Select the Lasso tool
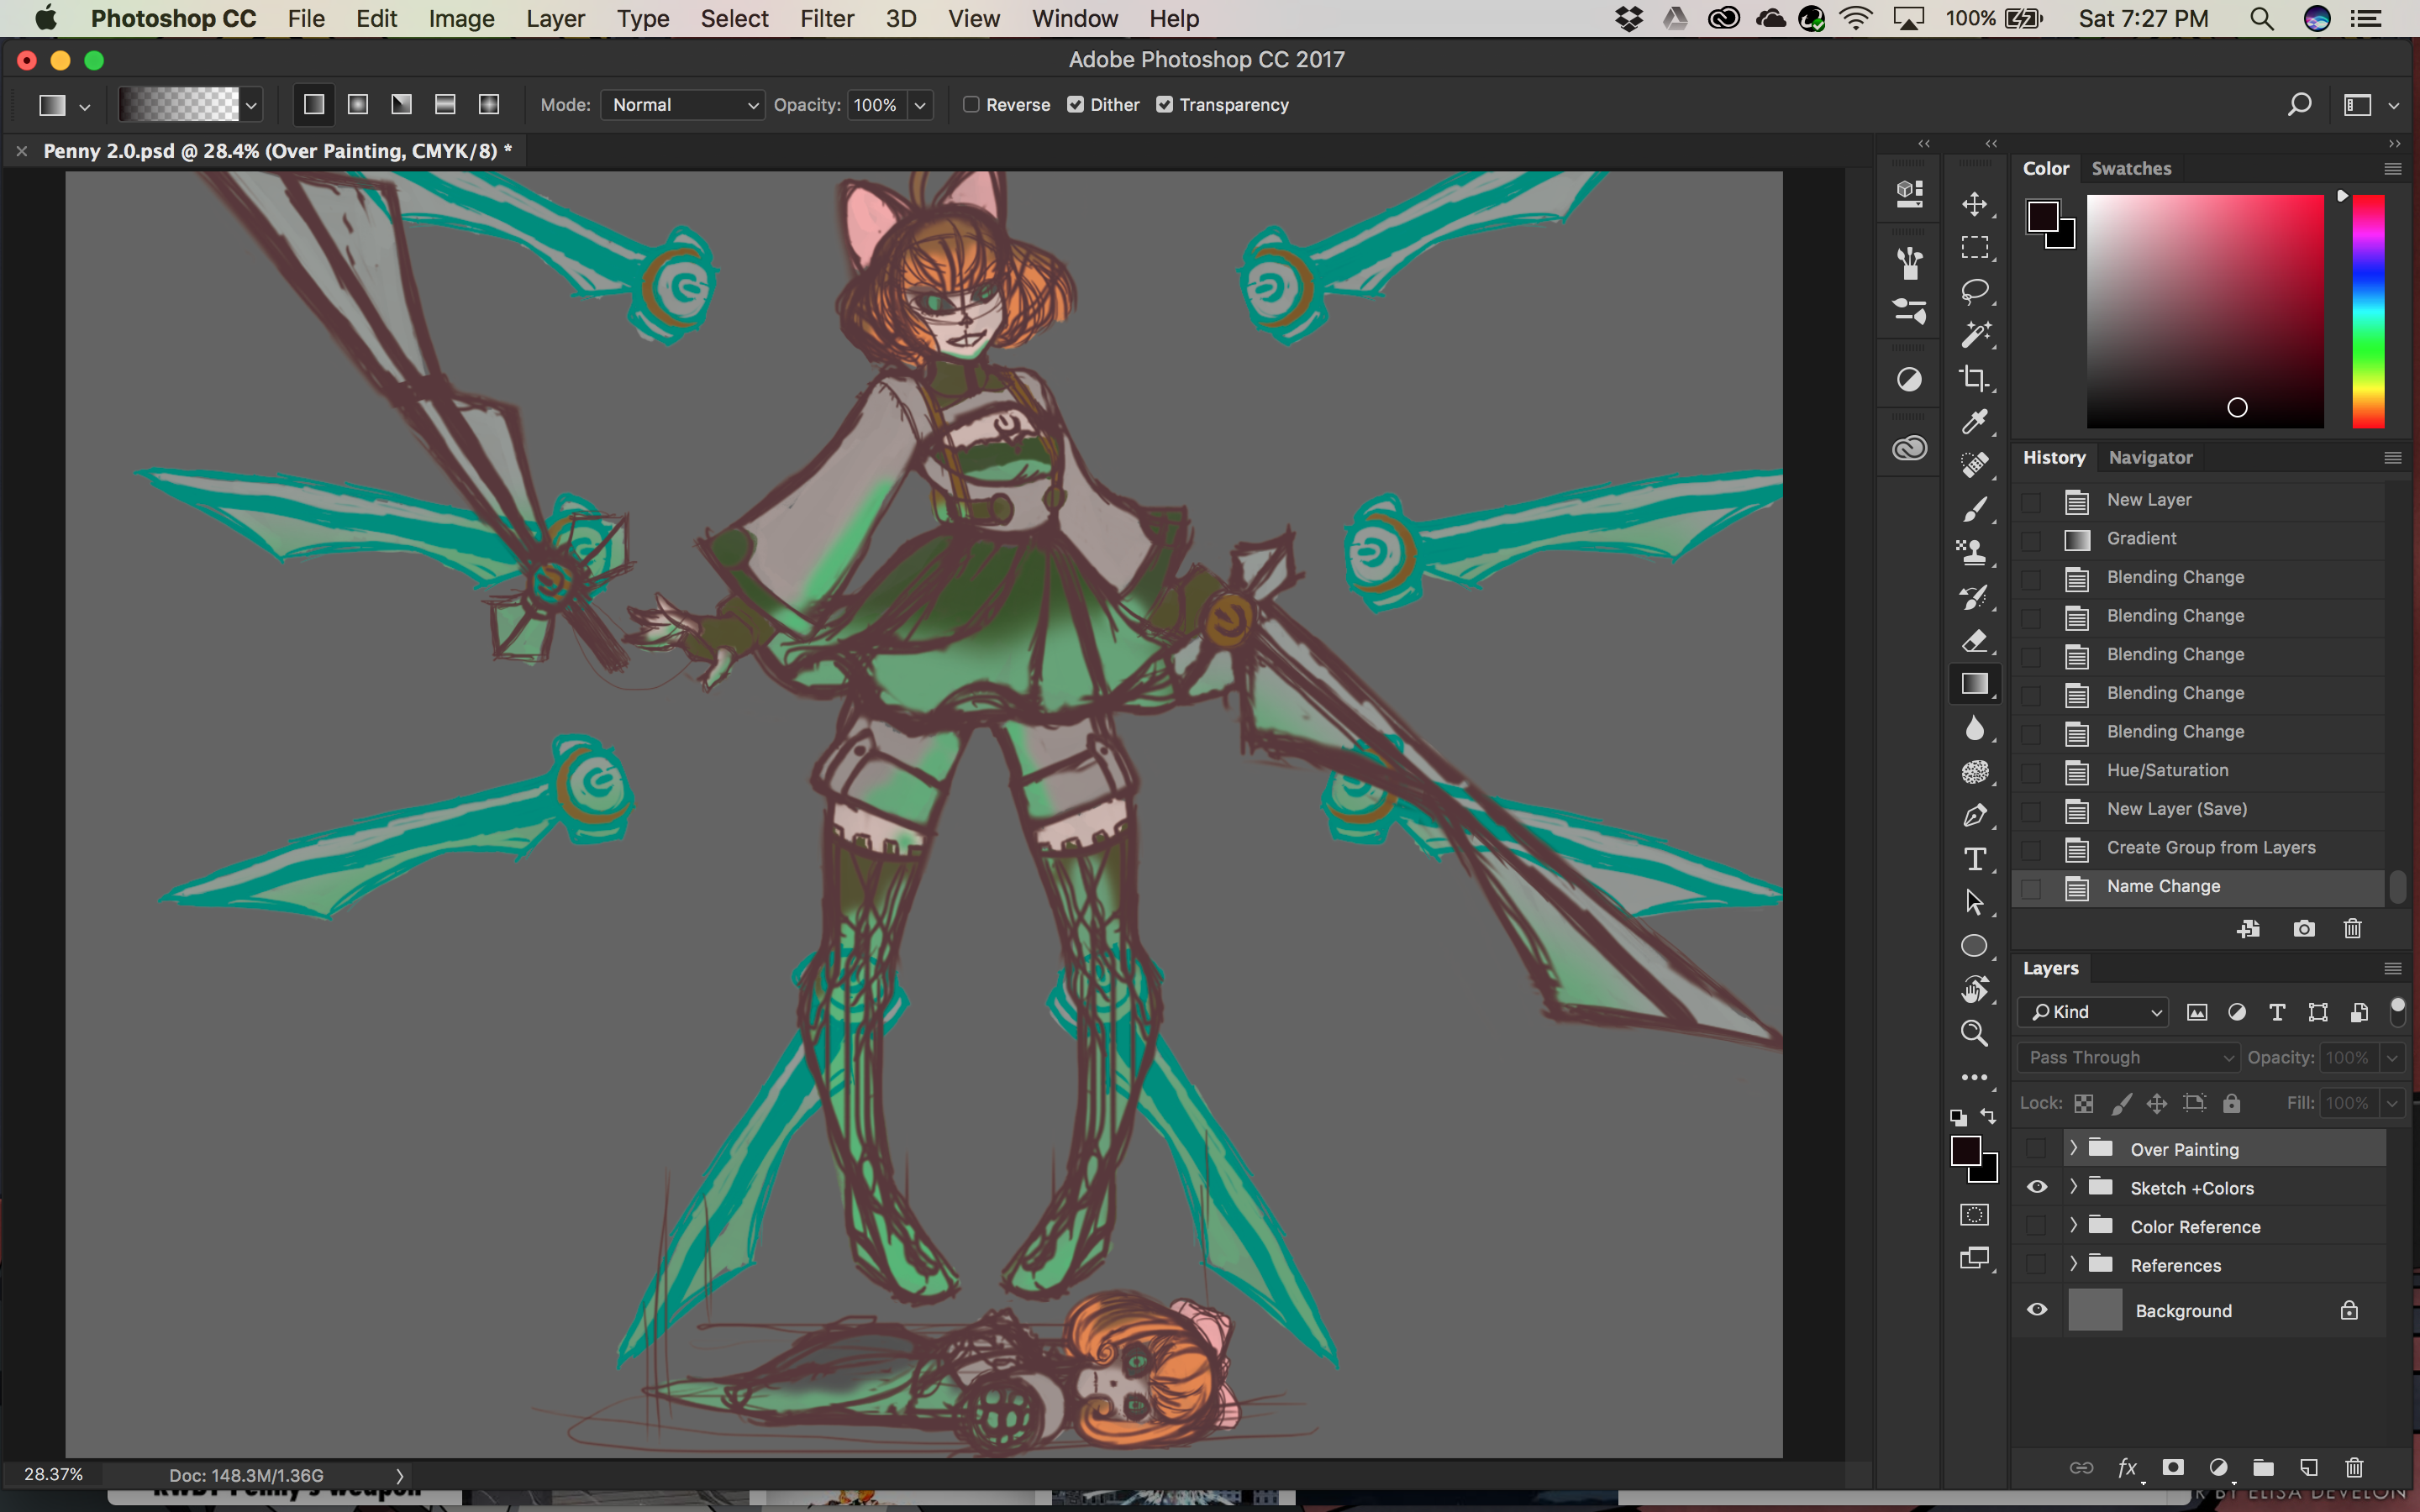Screen dimensions: 2420x1512 [x=1974, y=292]
